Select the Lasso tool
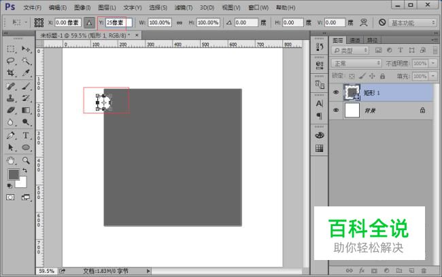 [x=11, y=61]
